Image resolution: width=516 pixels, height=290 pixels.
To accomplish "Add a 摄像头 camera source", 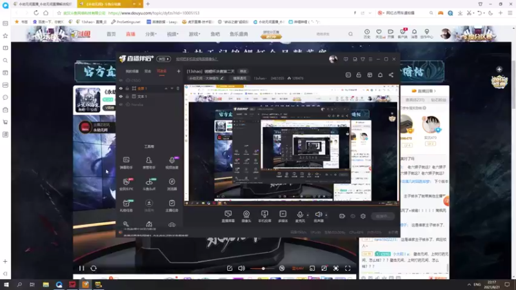I will pos(246,217).
